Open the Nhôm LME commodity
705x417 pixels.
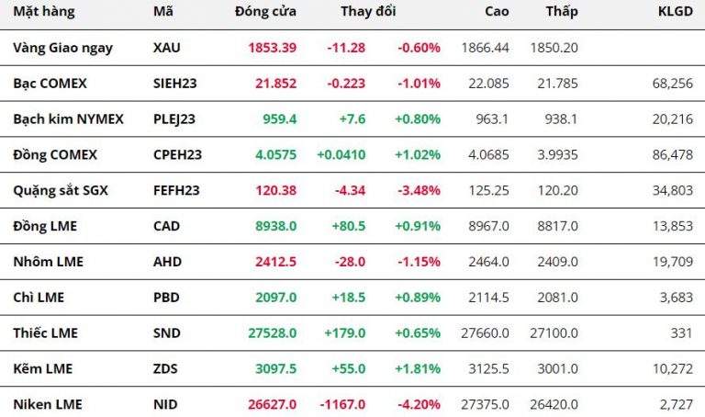click(48, 262)
